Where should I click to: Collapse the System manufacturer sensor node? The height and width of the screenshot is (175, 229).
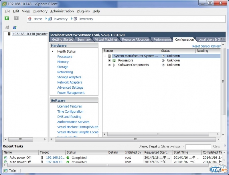point(105,56)
